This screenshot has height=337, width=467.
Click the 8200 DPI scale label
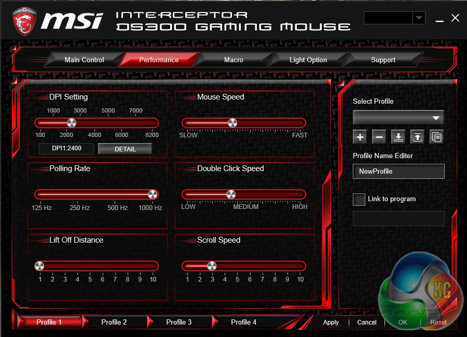click(x=152, y=135)
